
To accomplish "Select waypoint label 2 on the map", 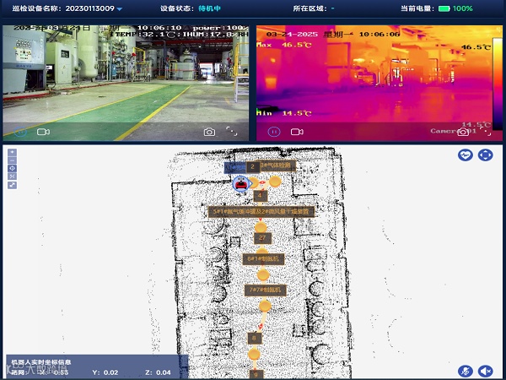I will (253, 167).
